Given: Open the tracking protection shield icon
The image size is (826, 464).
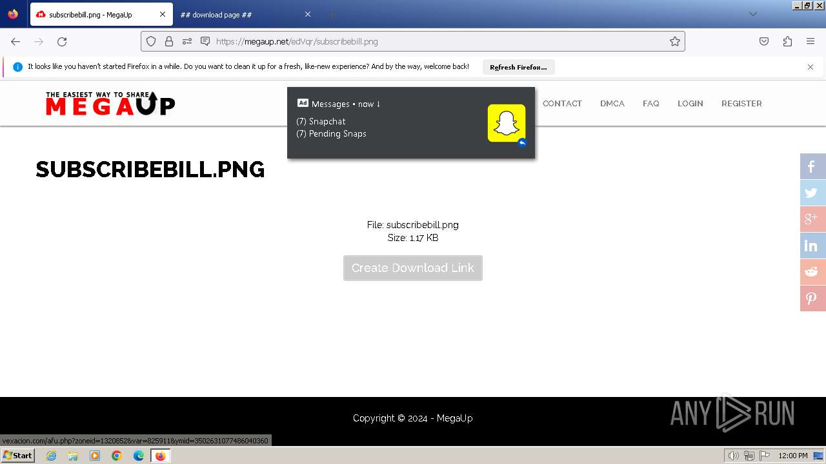Looking at the screenshot, I should click(151, 41).
